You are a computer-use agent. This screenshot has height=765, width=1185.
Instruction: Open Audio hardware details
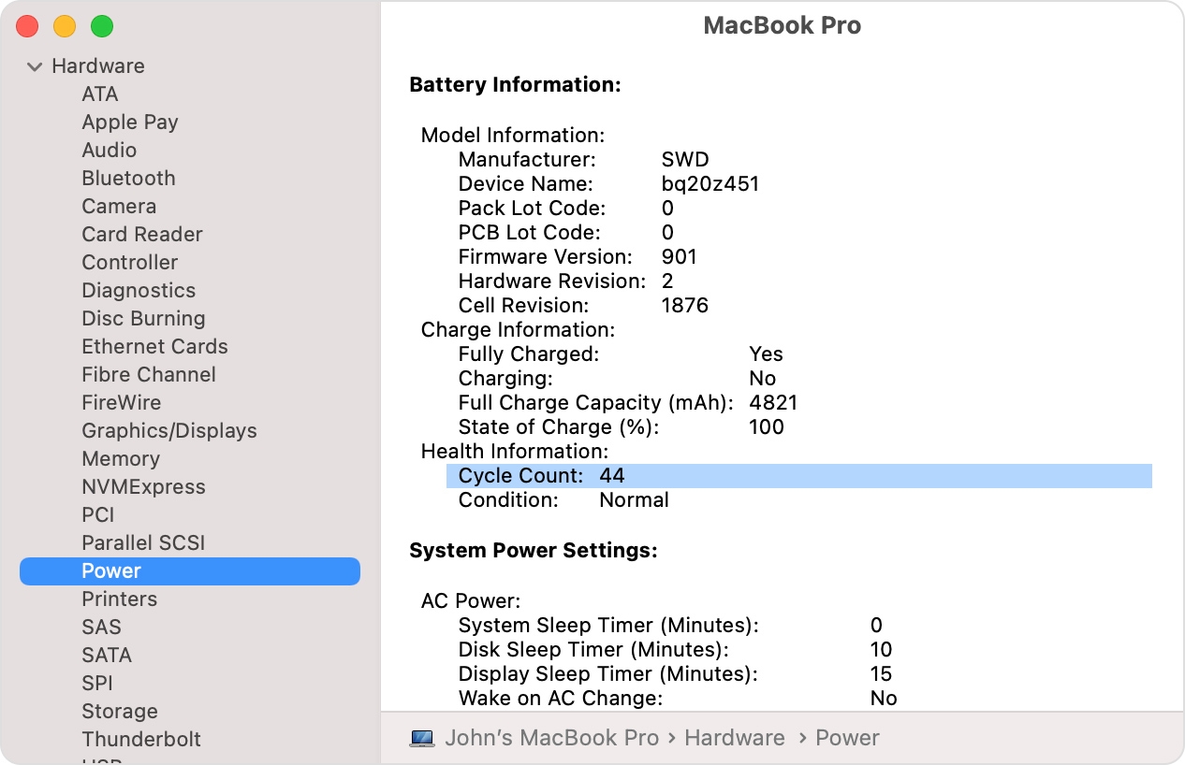[109, 150]
